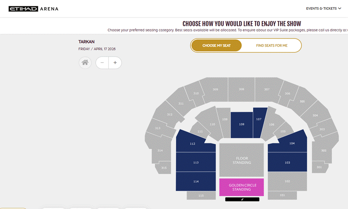Expand Events & Tickets chevron arrow
The height and width of the screenshot is (209, 348).
[x=340, y=8]
